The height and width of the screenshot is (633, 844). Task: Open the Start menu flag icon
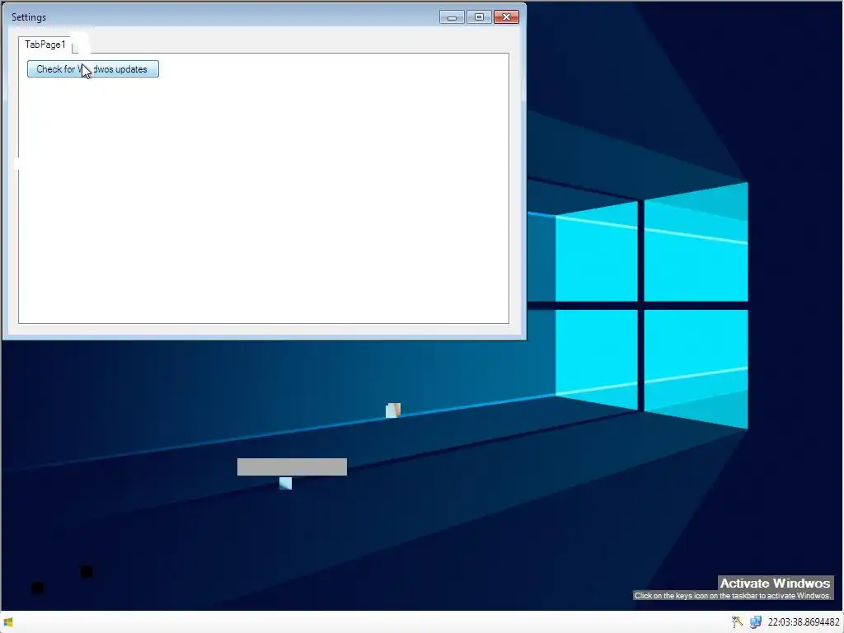(8, 622)
